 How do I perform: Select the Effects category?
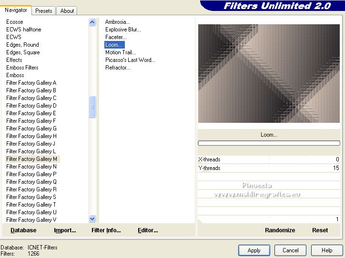(14, 60)
